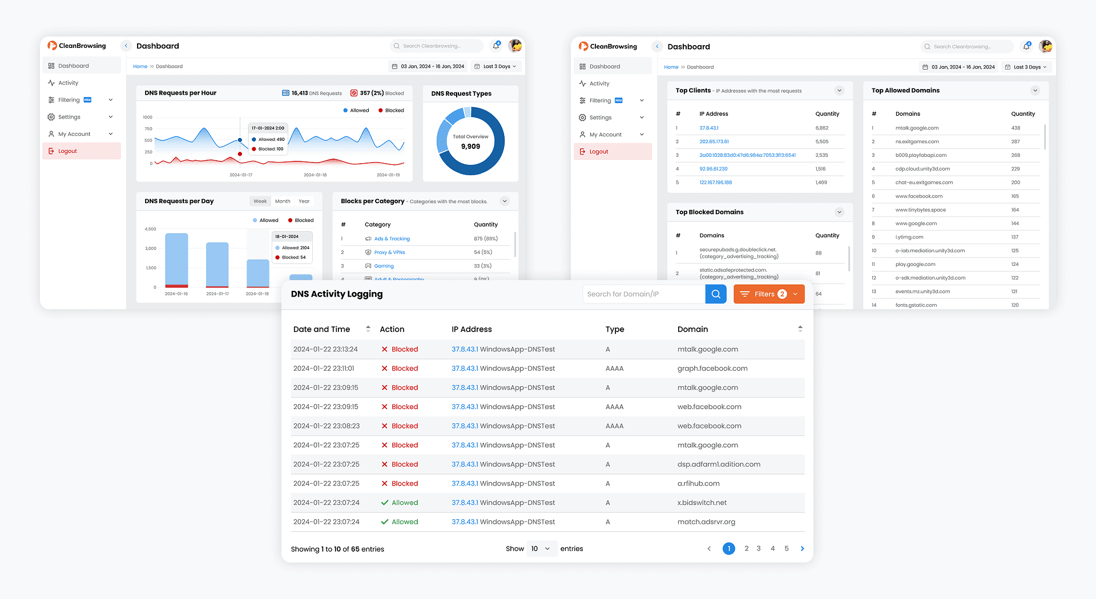Click the Search for Domain/IP field
The width and height of the screenshot is (1096, 599).
643,294
